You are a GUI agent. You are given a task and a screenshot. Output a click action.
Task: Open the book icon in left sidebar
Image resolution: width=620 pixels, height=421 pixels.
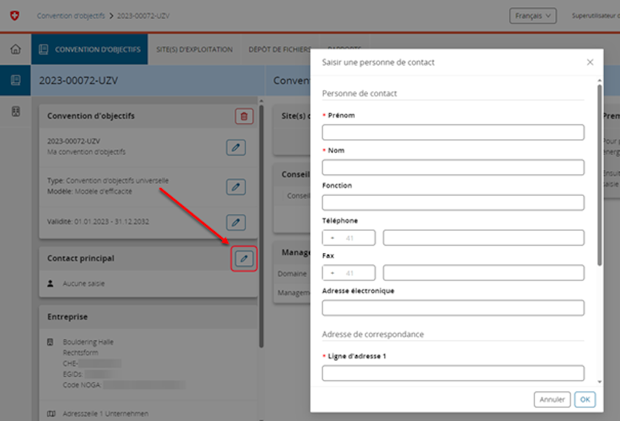point(15,80)
